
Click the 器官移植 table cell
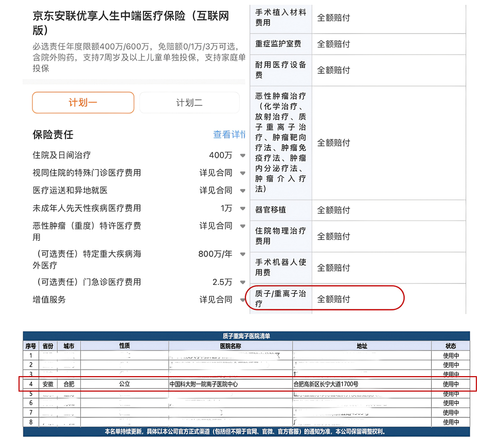pos(281,210)
